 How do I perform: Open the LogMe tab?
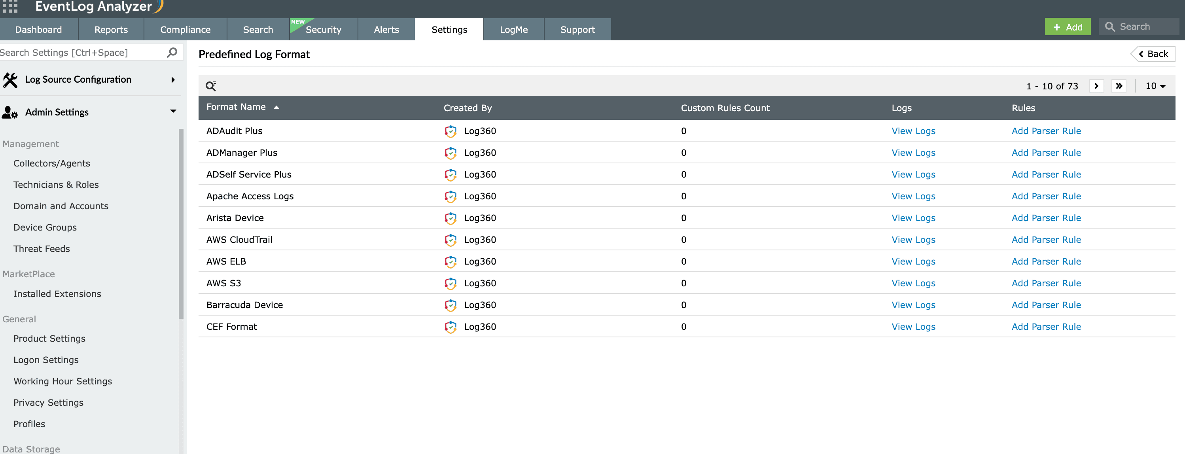[514, 29]
